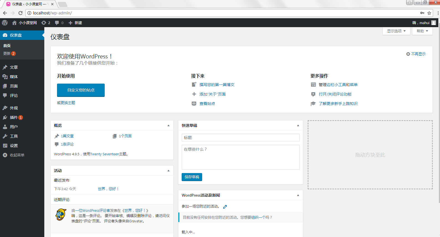Image resolution: width=440 pixels, height=237 pixels.
Task: Open 页面 pages icon in sidebar
Action: click(x=5, y=86)
